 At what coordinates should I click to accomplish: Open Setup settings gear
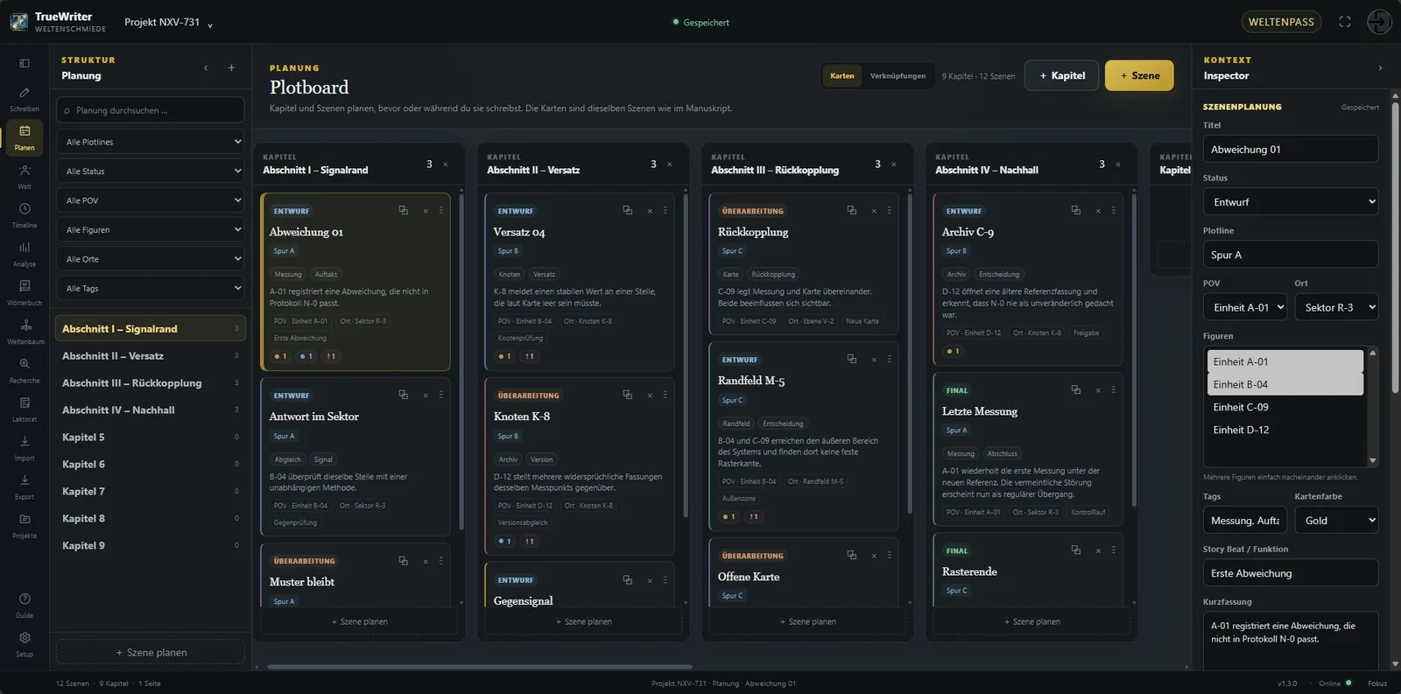point(25,644)
